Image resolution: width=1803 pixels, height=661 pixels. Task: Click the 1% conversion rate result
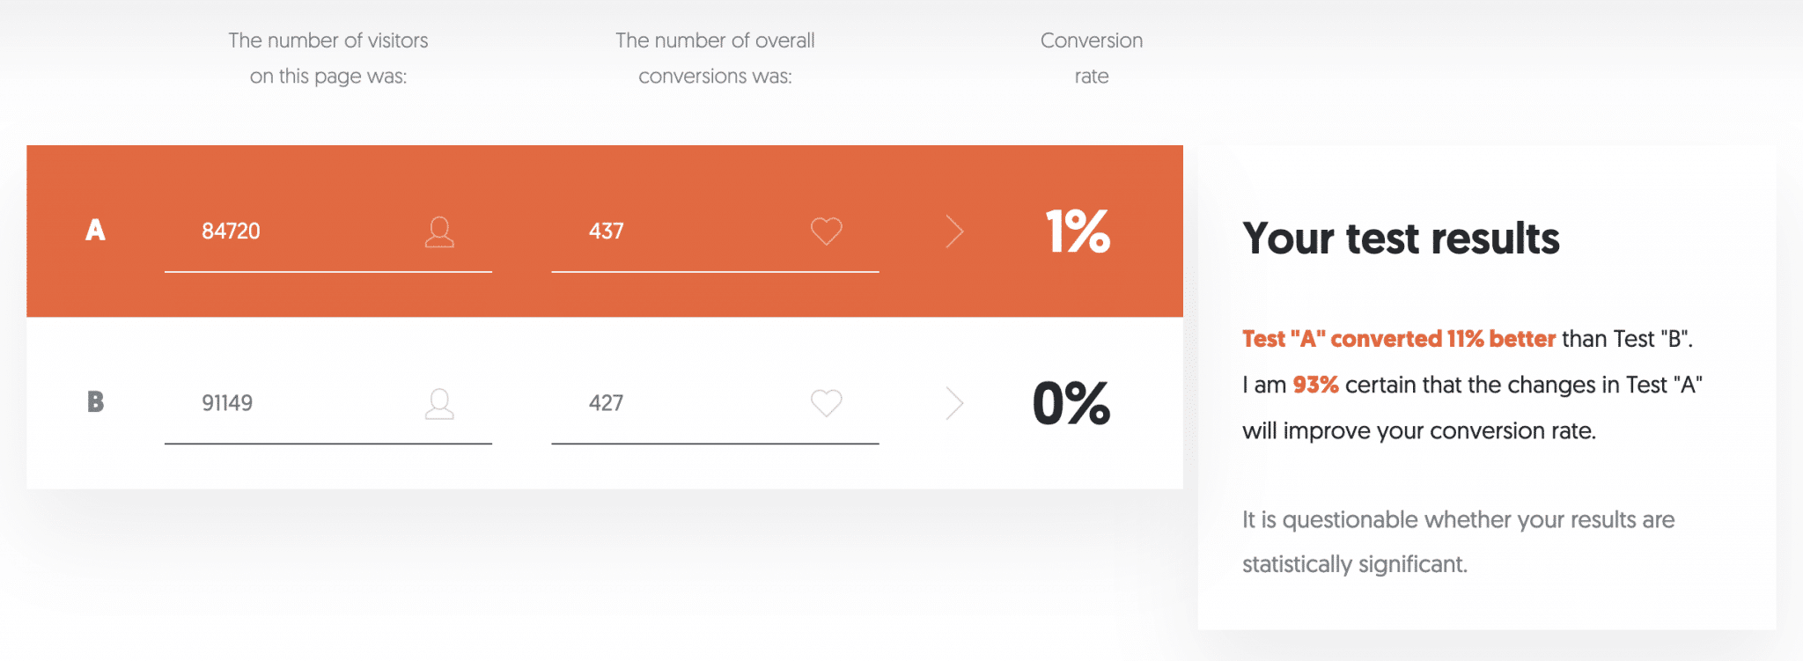pos(1078,231)
